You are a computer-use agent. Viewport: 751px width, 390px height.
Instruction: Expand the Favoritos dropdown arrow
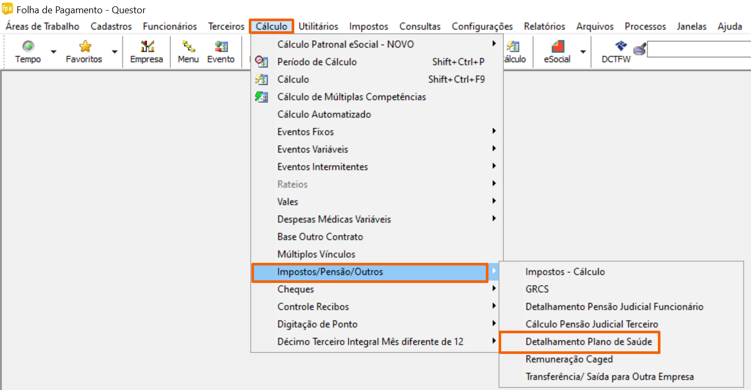115,51
